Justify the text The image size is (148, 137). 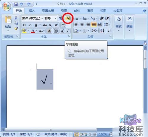pos(94,24)
